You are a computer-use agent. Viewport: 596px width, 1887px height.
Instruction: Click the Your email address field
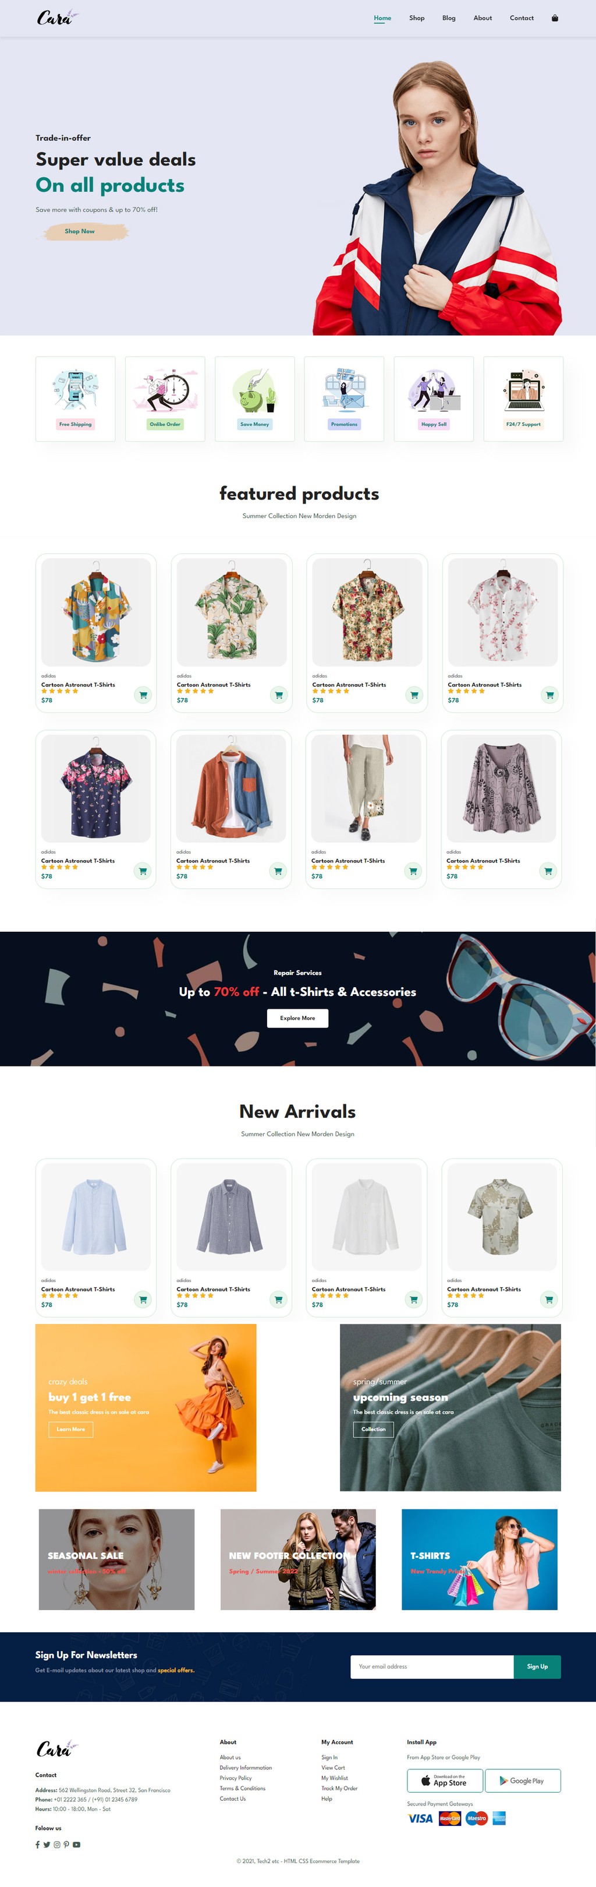click(432, 1667)
